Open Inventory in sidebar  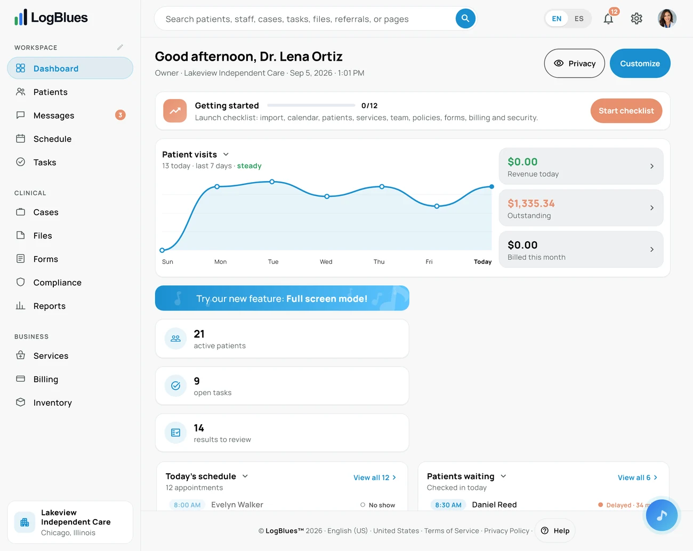click(x=70, y=402)
